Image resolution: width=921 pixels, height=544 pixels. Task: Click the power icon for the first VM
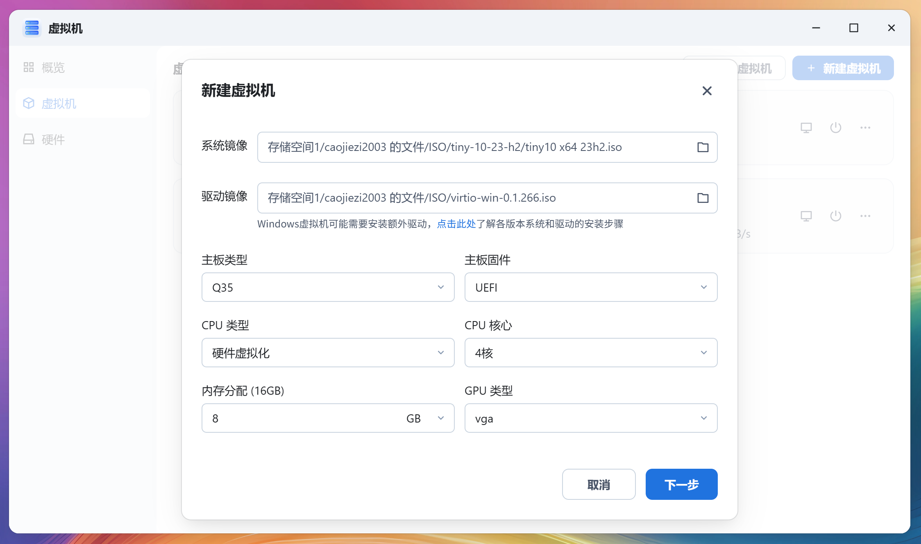[x=835, y=127]
